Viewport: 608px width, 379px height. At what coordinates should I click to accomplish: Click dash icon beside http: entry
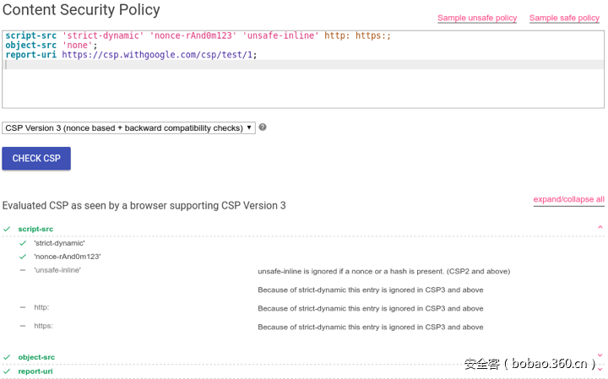point(23,307)
